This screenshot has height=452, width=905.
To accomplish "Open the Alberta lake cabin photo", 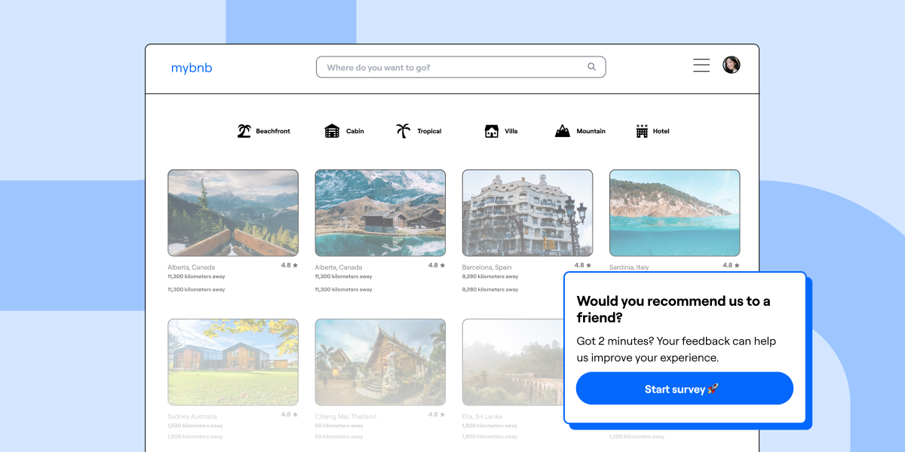I will 380,213.
